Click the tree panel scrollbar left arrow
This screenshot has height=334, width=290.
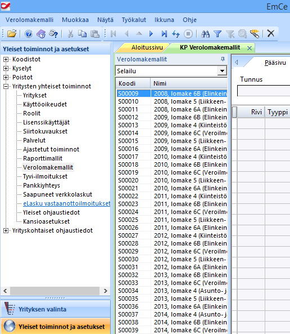pyautogui.click(x=5, y=291)
